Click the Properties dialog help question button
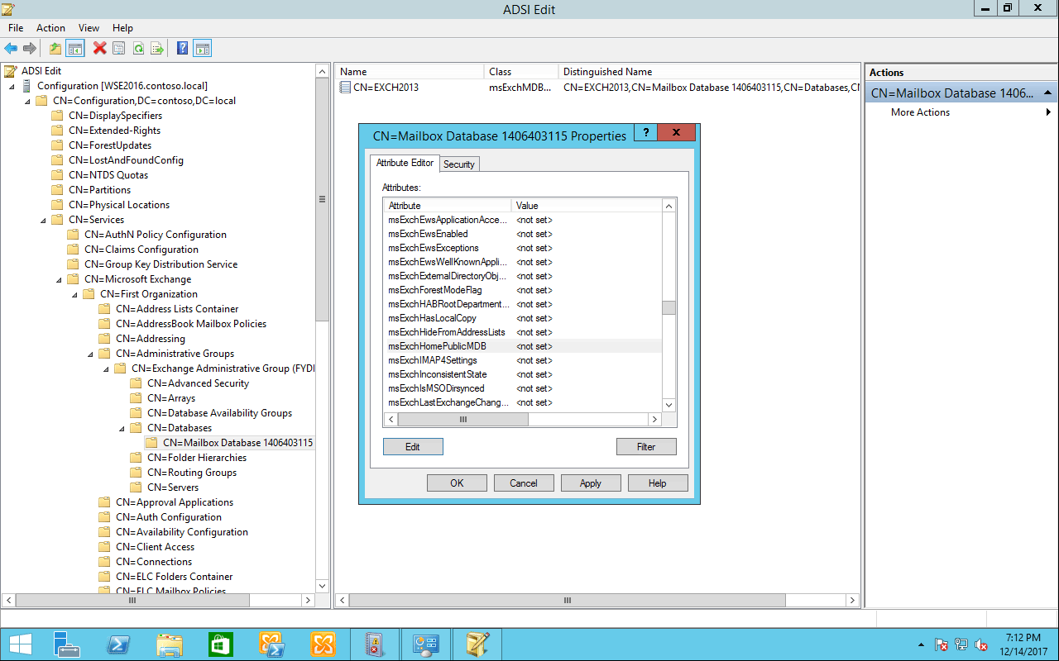Screen dimensions: 1059x661 (645, 132)
